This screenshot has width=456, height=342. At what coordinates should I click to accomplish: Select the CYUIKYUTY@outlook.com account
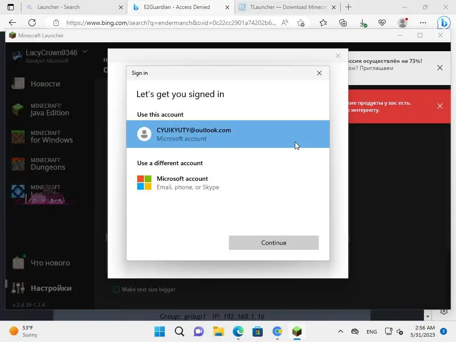point(228,134)
